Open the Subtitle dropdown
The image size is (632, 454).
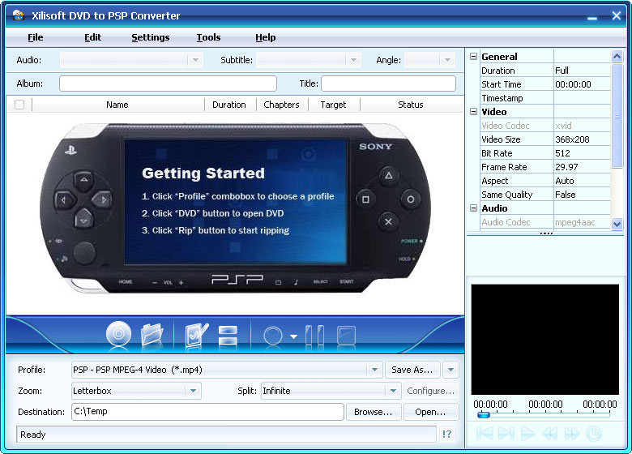[x=353, y=60]
